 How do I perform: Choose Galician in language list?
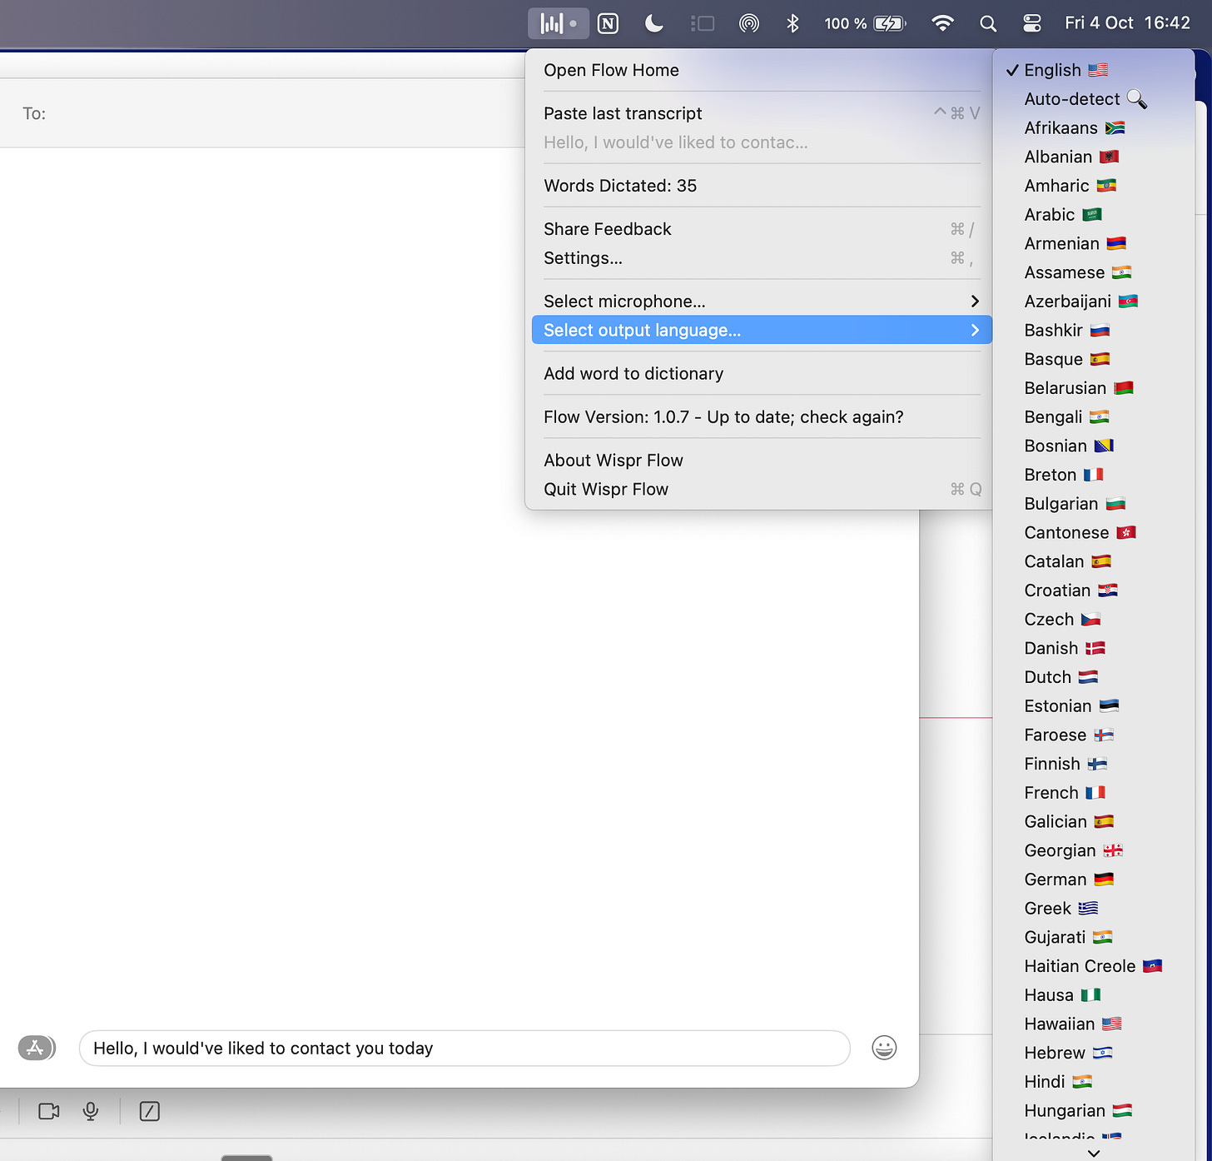pos(1094,822)
